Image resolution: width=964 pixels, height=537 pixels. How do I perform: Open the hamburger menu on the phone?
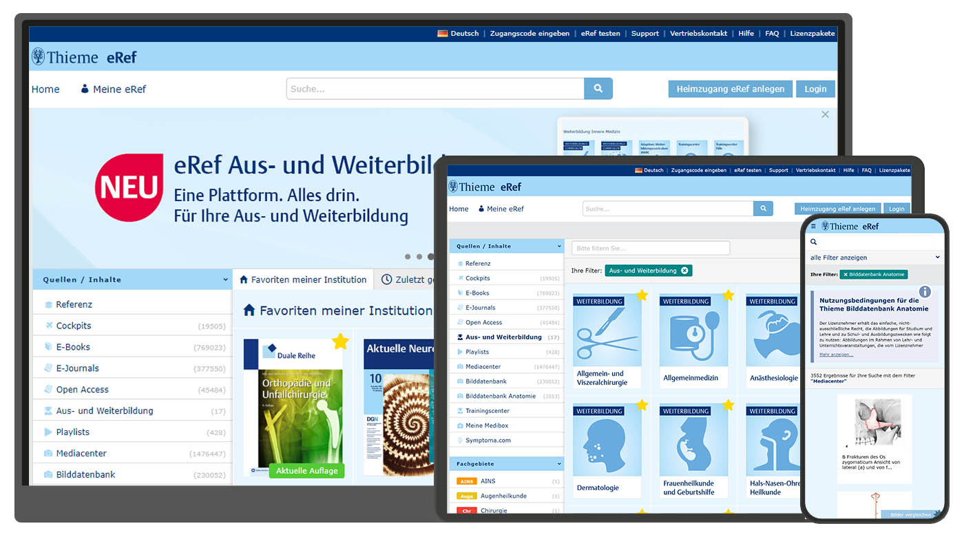click(813, 227)
